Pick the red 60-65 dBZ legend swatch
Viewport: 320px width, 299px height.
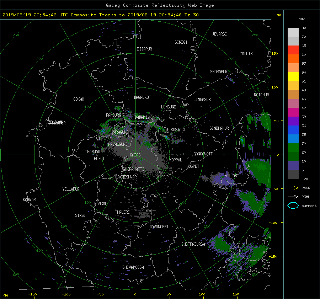click(293, 50)
